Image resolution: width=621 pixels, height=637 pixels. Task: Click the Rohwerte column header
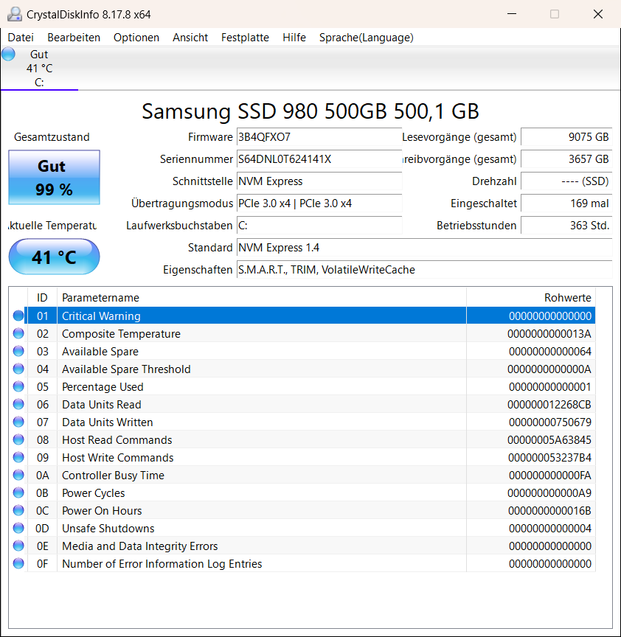(x=531, y=297)
